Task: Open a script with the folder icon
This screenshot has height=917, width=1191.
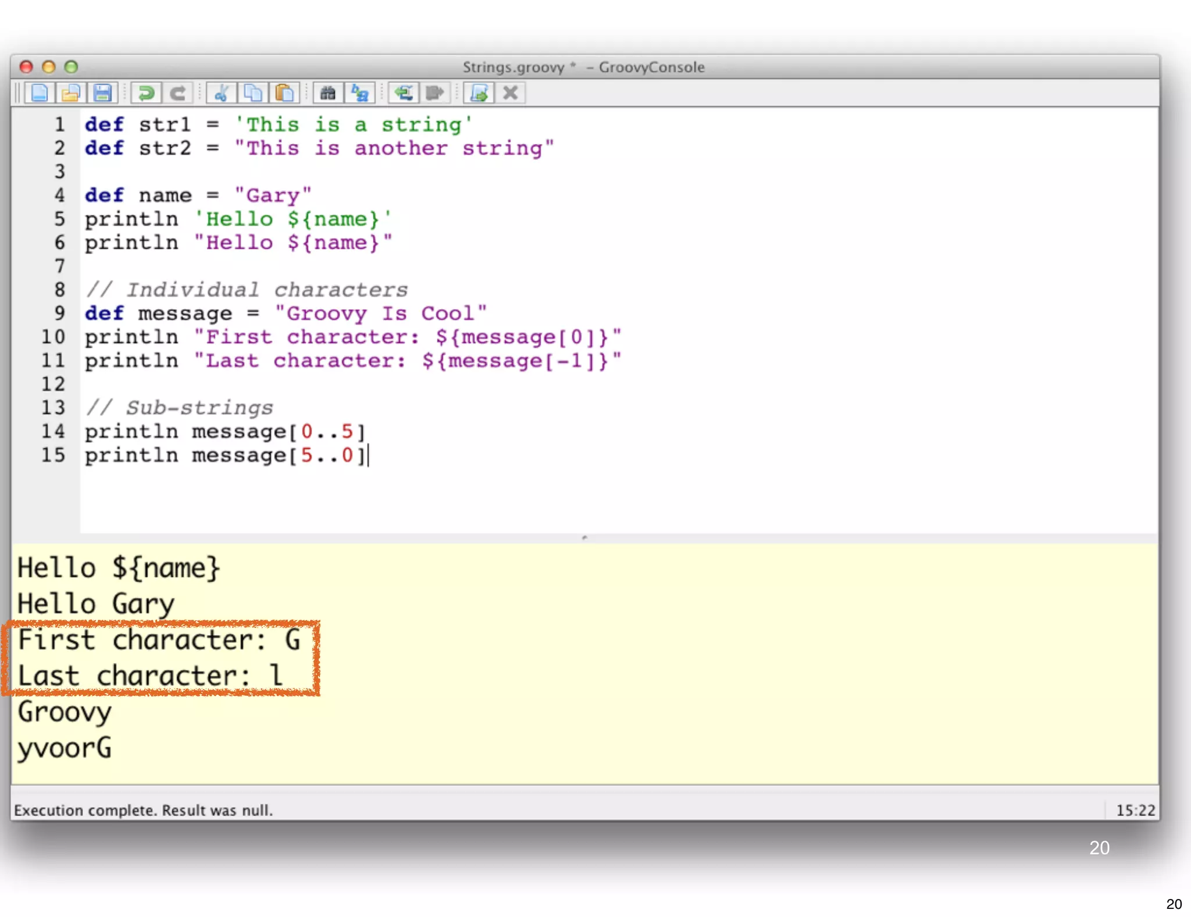Action: click(x=71, y=93)
